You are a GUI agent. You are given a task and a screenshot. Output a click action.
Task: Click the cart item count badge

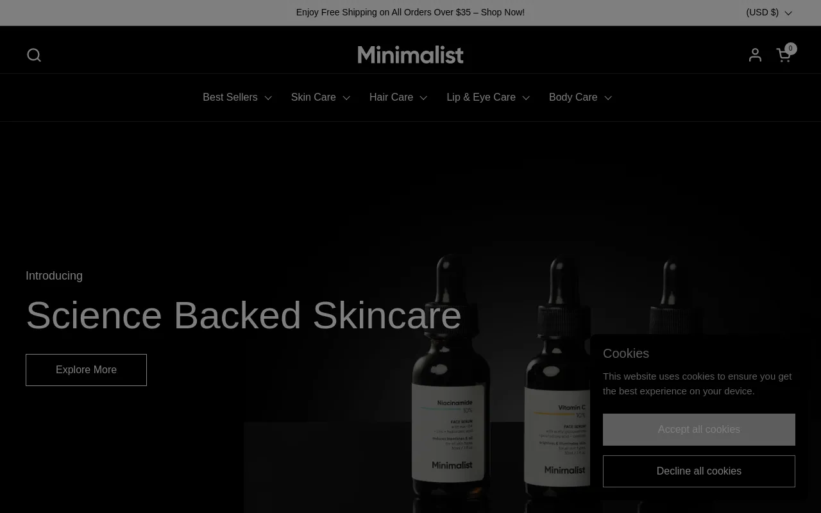click(x=790, y=48)
